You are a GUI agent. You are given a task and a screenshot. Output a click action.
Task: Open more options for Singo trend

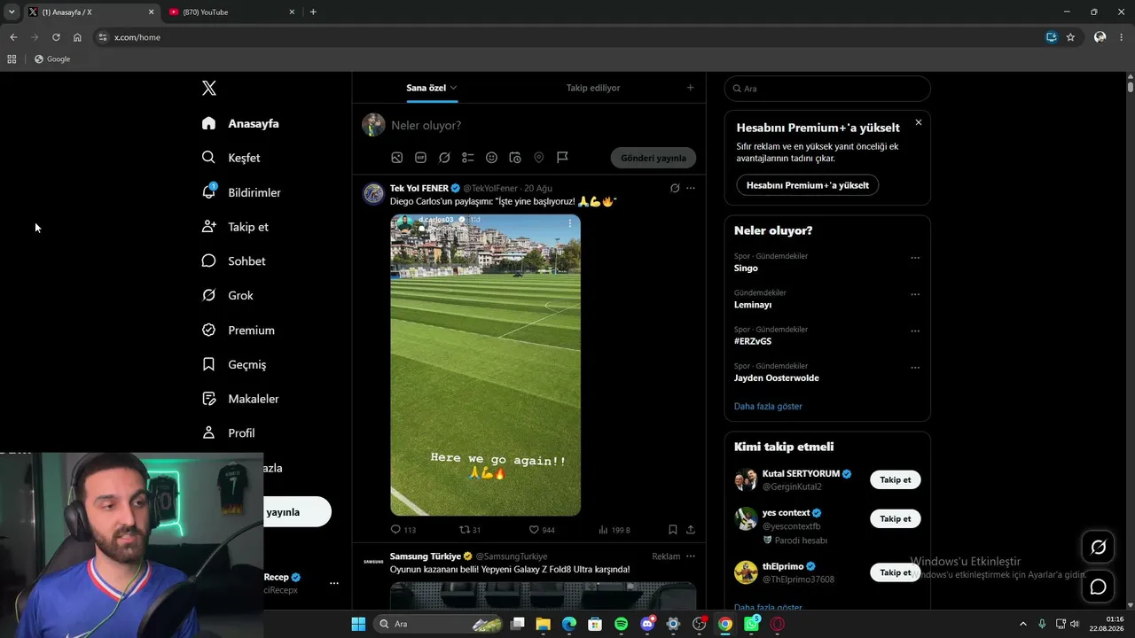coord(915,258)
